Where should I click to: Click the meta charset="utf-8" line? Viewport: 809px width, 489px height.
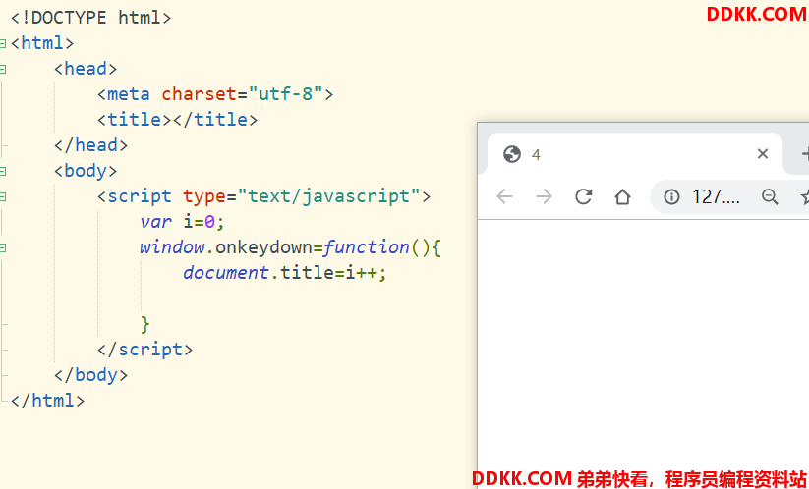pyautogui.click(x=215, y=94)
